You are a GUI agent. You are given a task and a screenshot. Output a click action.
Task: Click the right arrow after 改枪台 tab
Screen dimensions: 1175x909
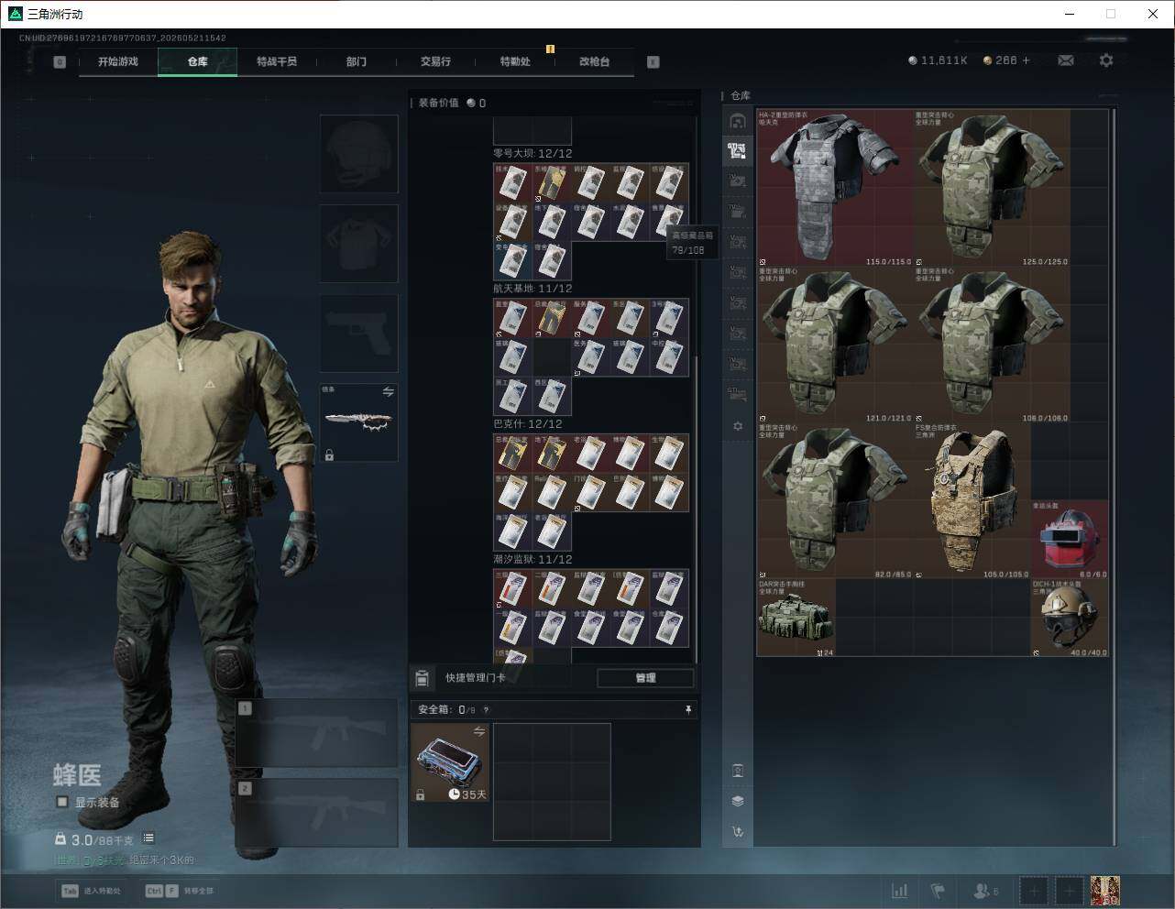click(653, 61)
